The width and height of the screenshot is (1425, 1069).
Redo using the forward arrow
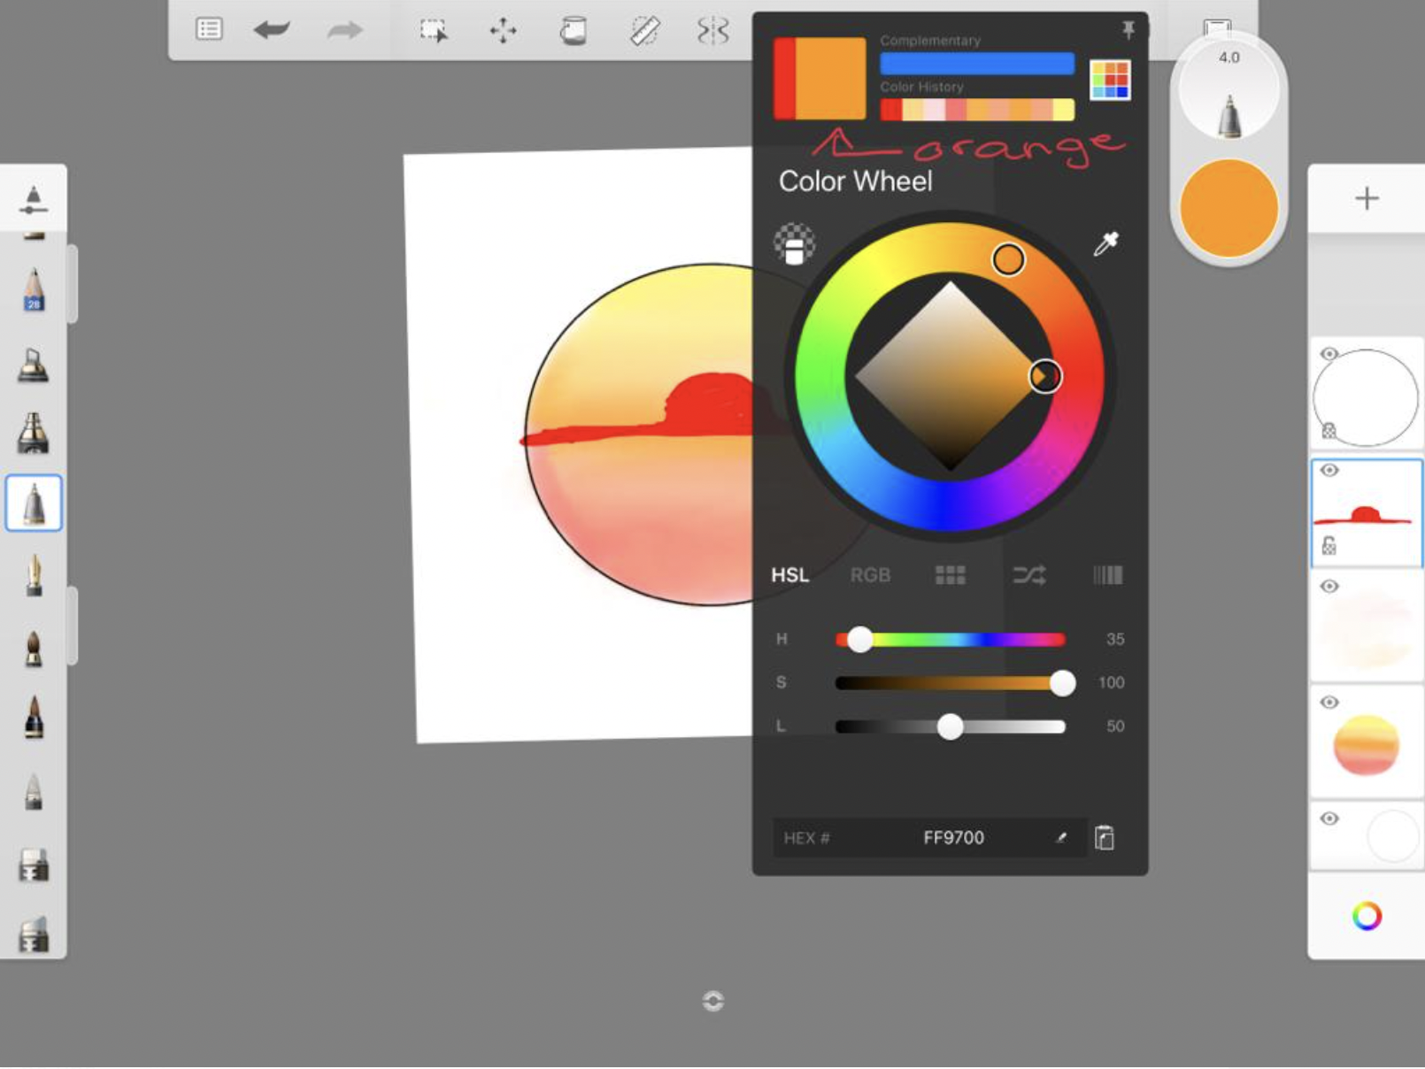[x=344, y=30]
